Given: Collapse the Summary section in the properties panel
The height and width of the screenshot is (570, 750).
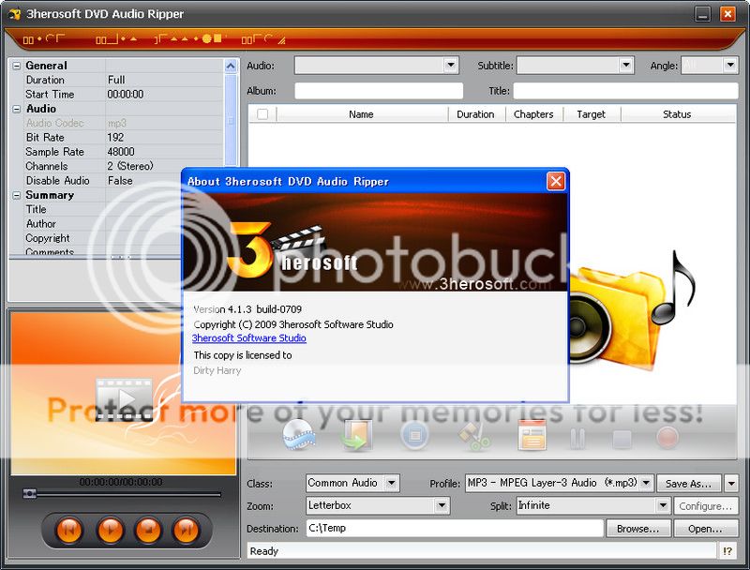Looking at the screenshot, I should pos(17,195).
